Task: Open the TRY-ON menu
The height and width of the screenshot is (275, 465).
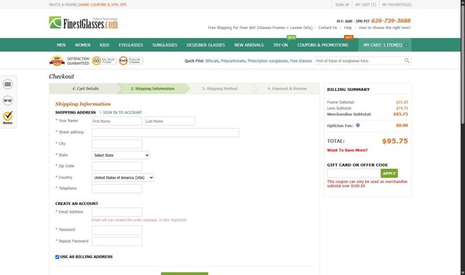Action: click(281, 45)
